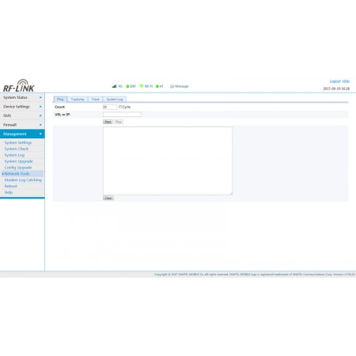Open Modem Log Catching in sidebar
Viewport: 356px width, 356px height.
[x=23, y=180]
